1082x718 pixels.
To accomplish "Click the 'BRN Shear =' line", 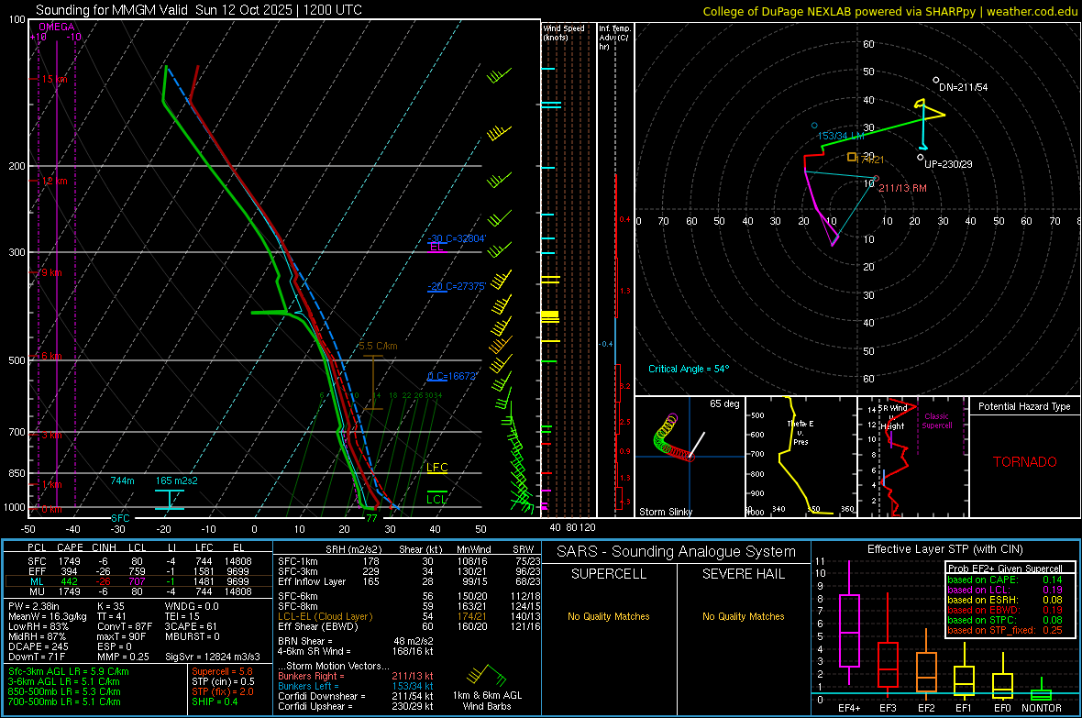I will pyautogui.click(x=356, y=641).
